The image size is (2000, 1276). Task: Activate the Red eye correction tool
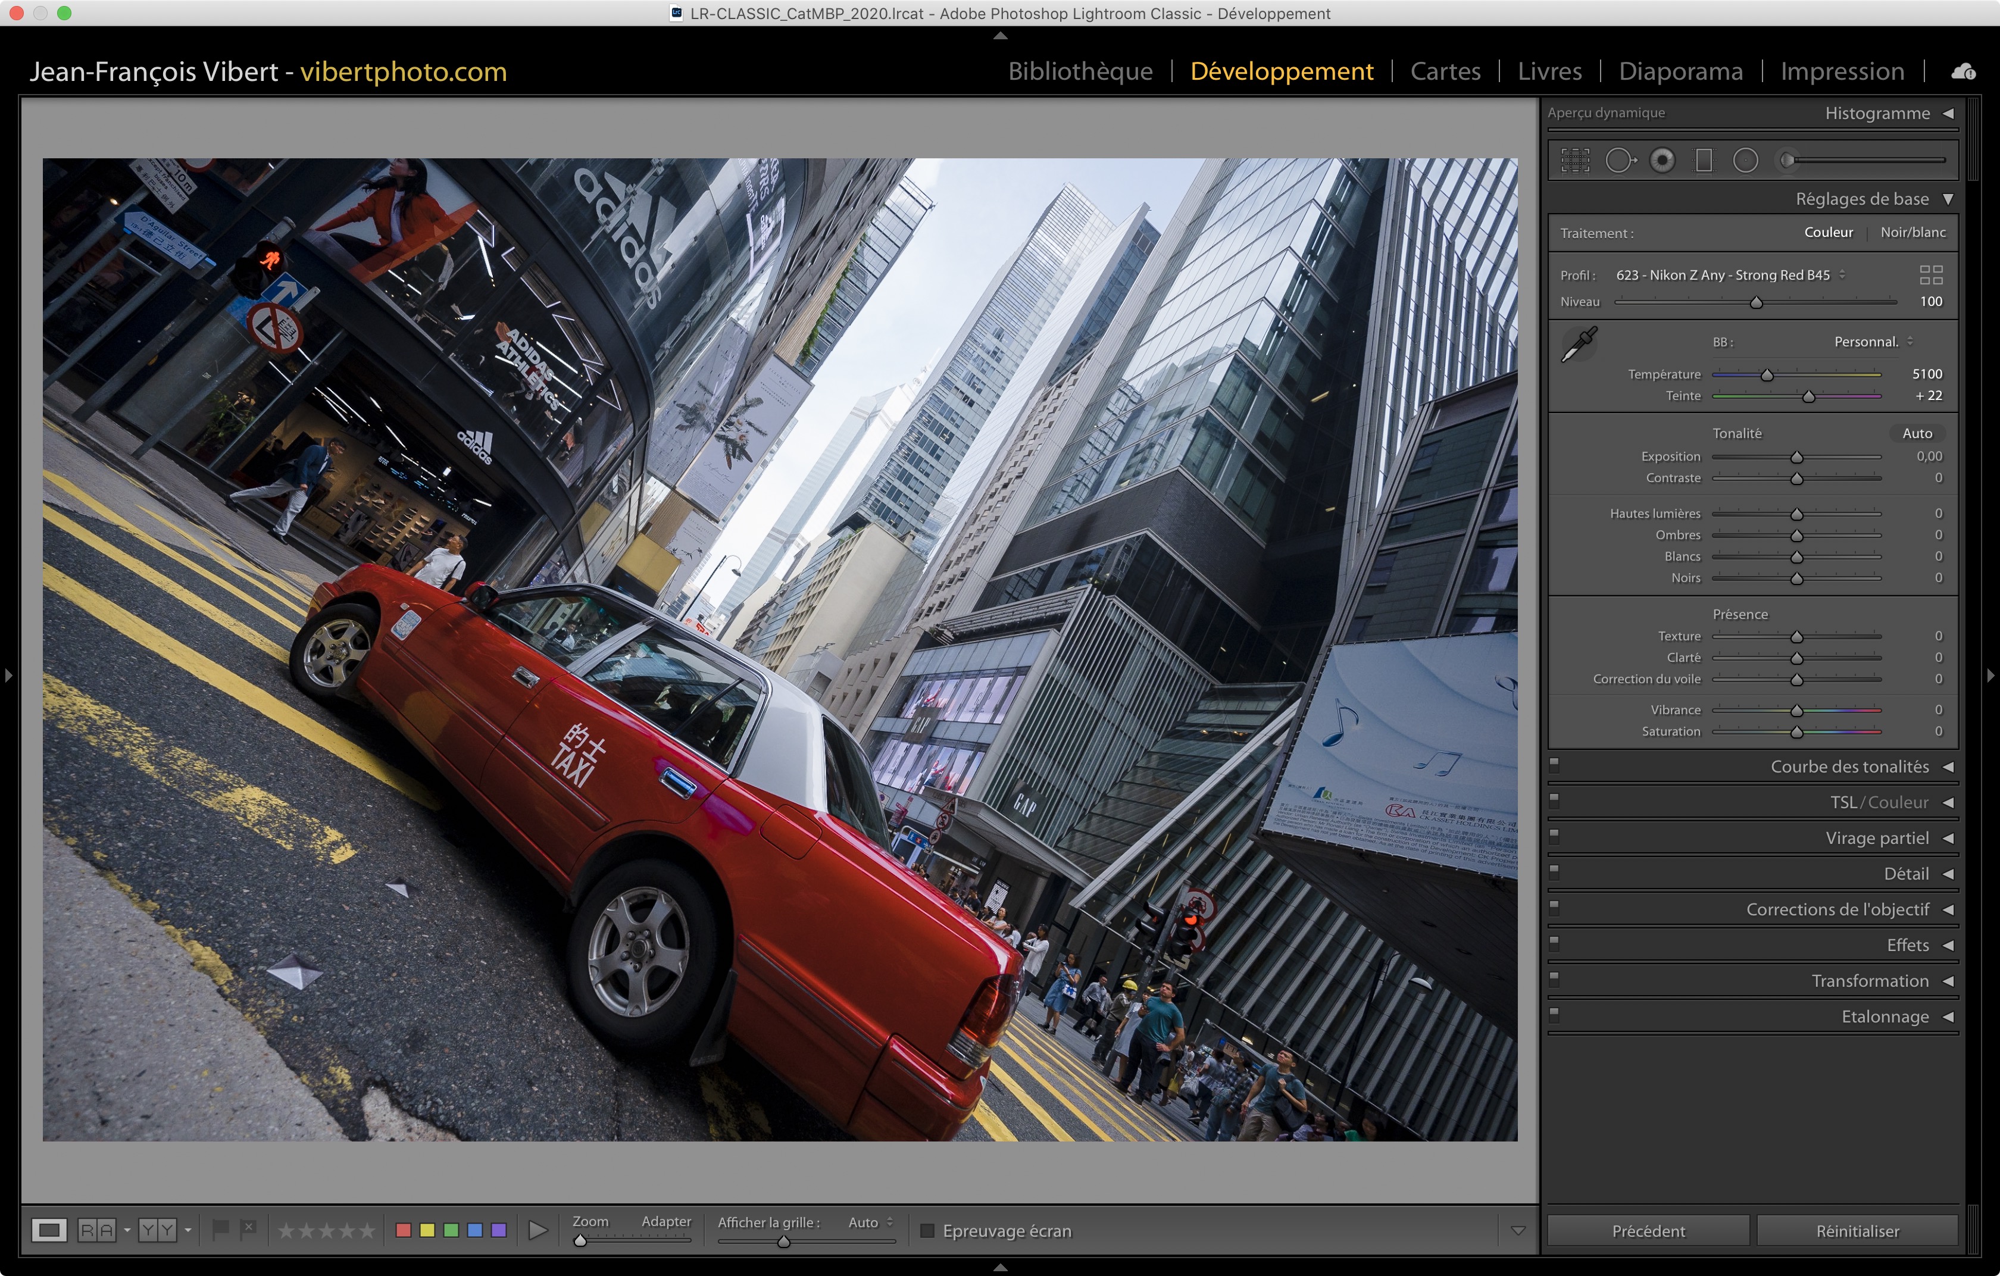click(x=1662, y=160)
